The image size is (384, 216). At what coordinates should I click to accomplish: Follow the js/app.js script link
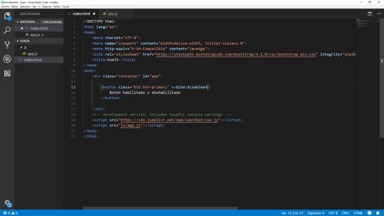tap(131, 125)
